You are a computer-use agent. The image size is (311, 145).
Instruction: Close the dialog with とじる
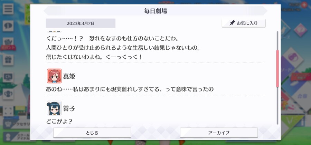click(92, 133)
